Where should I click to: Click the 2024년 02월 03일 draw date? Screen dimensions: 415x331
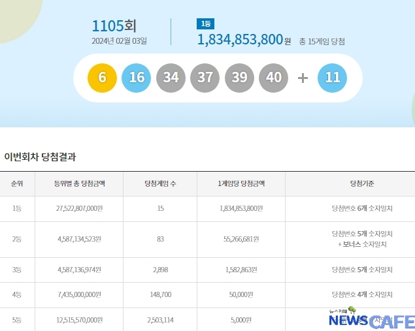click(120, 41)
